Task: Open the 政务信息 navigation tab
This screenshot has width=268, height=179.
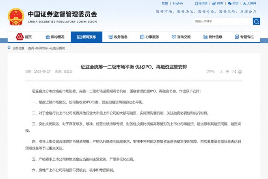Action: pyautogui.click(x=118, y=37)
